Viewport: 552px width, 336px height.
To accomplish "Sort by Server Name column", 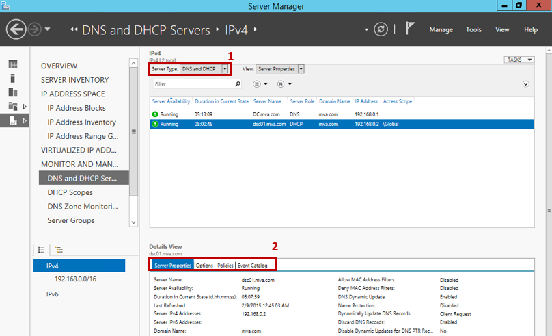I will [267, 101].
